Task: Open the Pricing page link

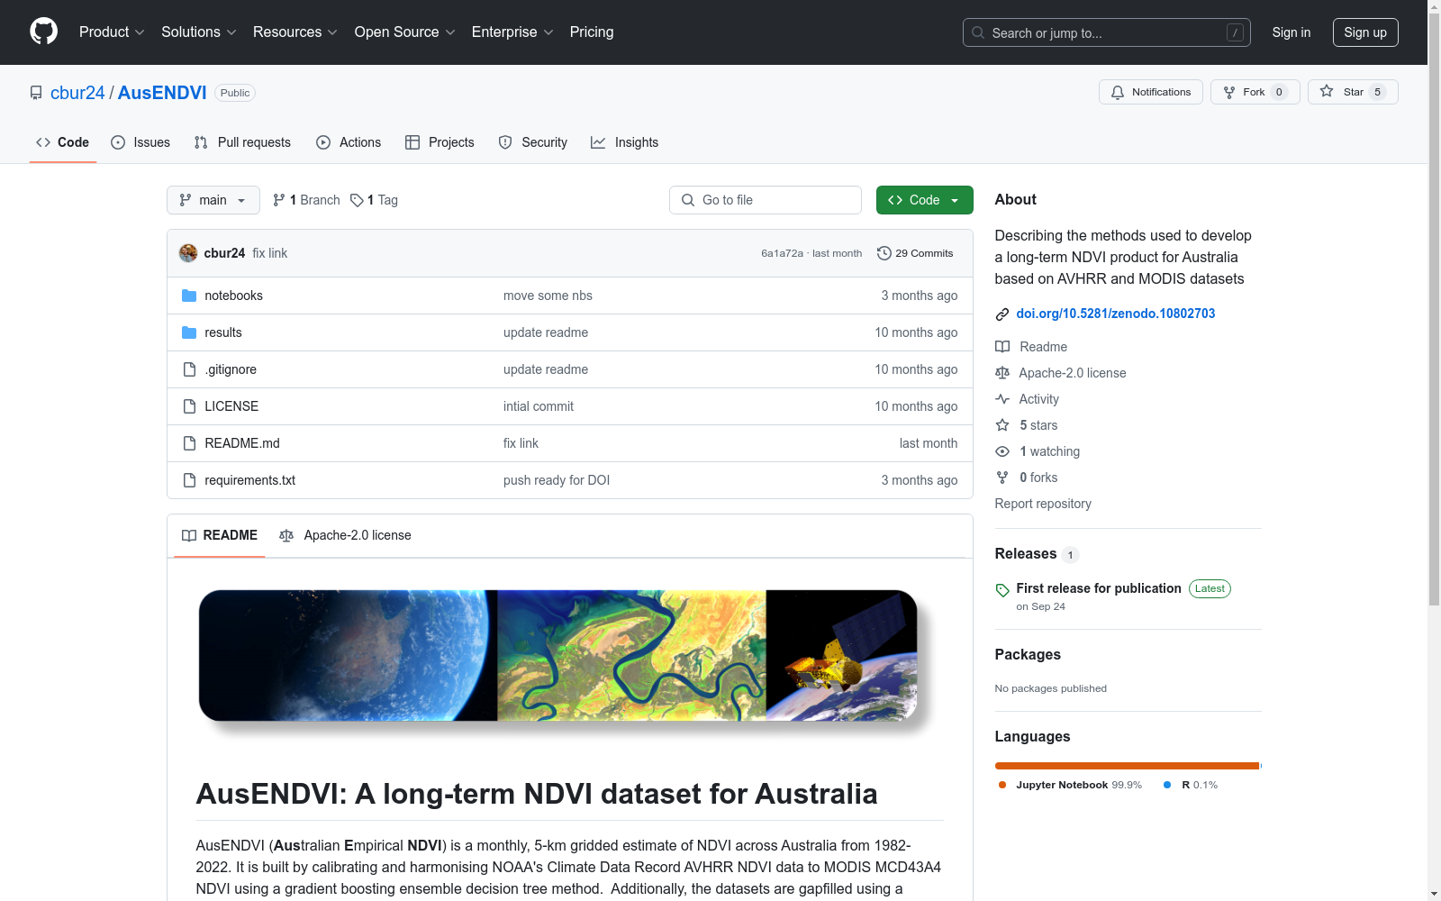Action: [x=592, y=32]
